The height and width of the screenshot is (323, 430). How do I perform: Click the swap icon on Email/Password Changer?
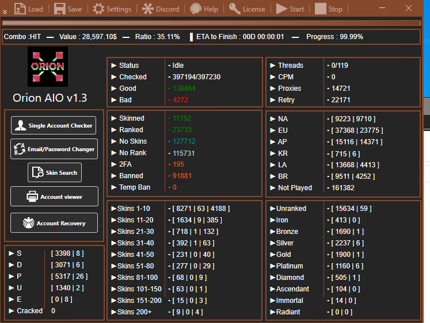pyautogui.click(x=20, y=149)
